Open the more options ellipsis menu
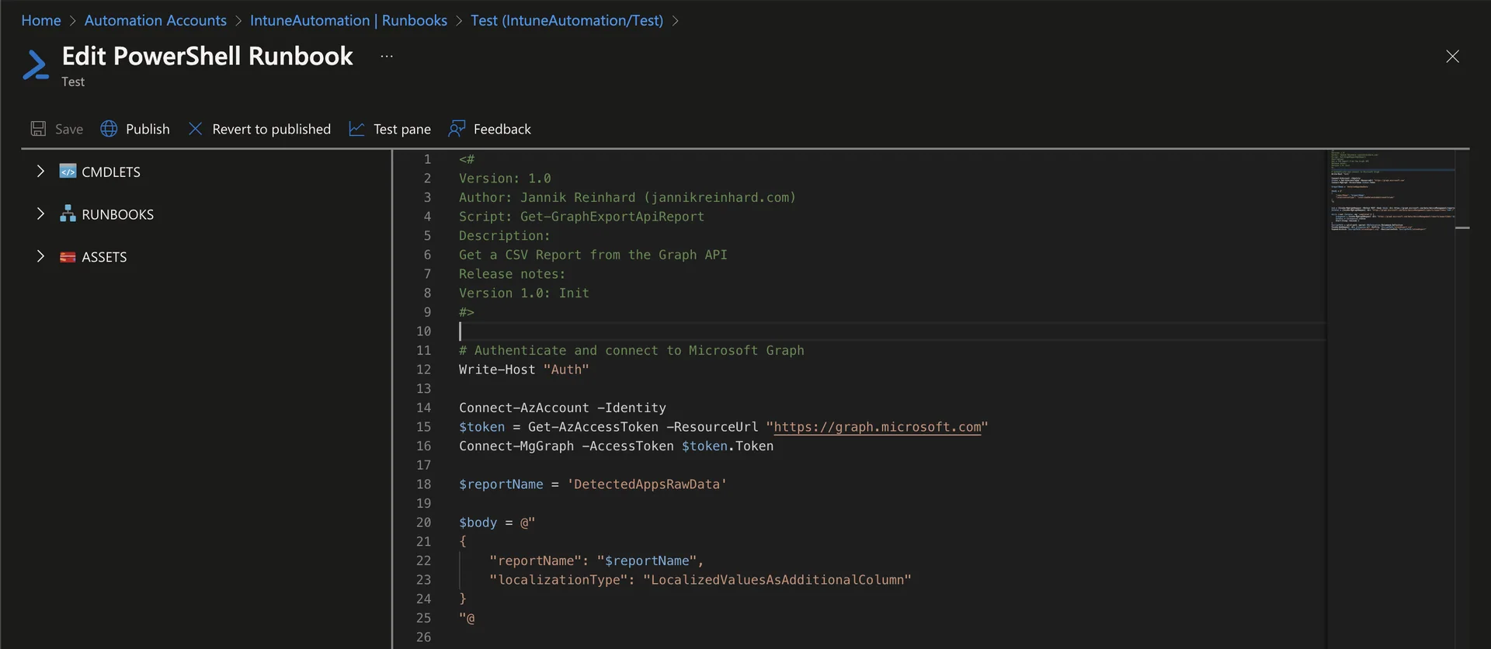This screenshot has height=649, width=1491. (387, 56)
